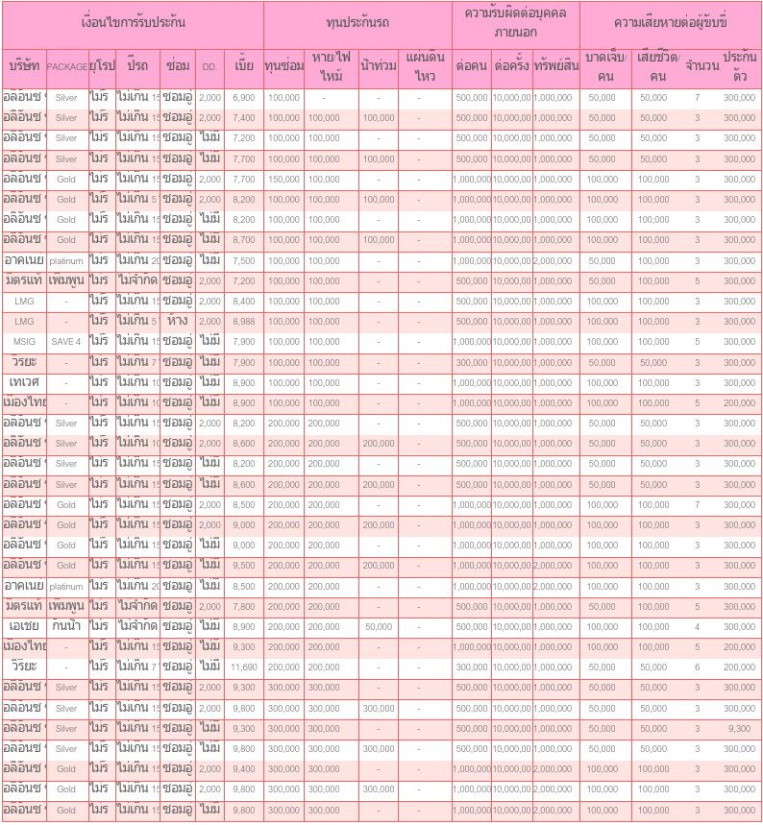
Task: Click the 8,400 premium cell
Action: point(243,302)
